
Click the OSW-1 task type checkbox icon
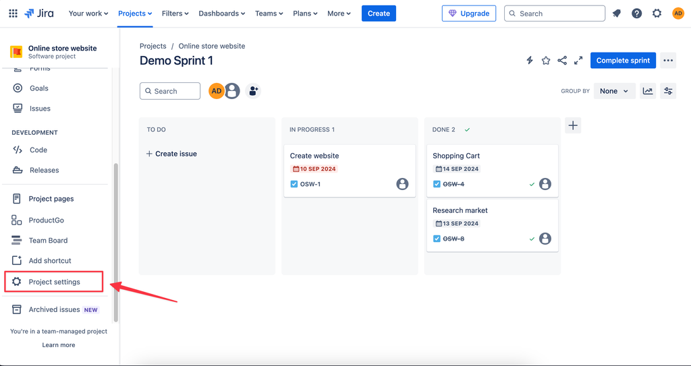coord(294,184)
